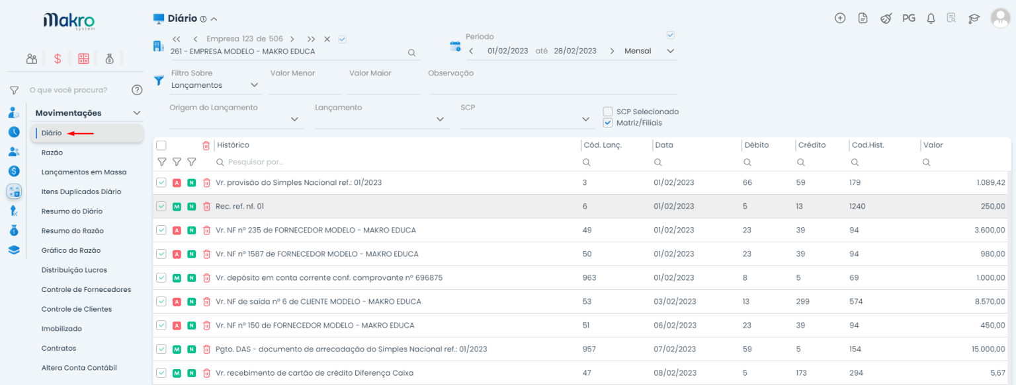Open Razão in the sidebar menu
Viewport: 1016px width, 385px height.
coord(52,153)
